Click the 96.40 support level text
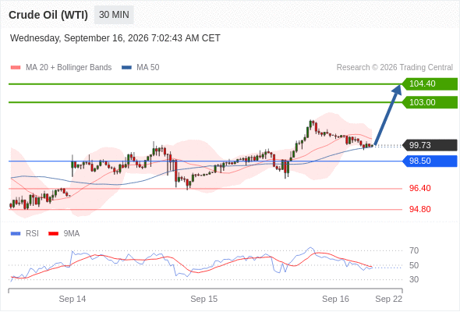This screenshot has width=460, height=312. tap(419, 188)
